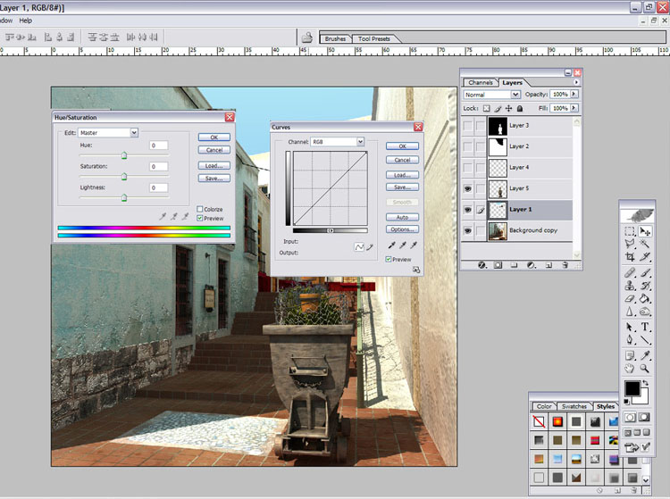Toggle Preview in Hue/Saturation dialog
The height and width of the screenshot is (499, 670).
click(x=199, y=218)
